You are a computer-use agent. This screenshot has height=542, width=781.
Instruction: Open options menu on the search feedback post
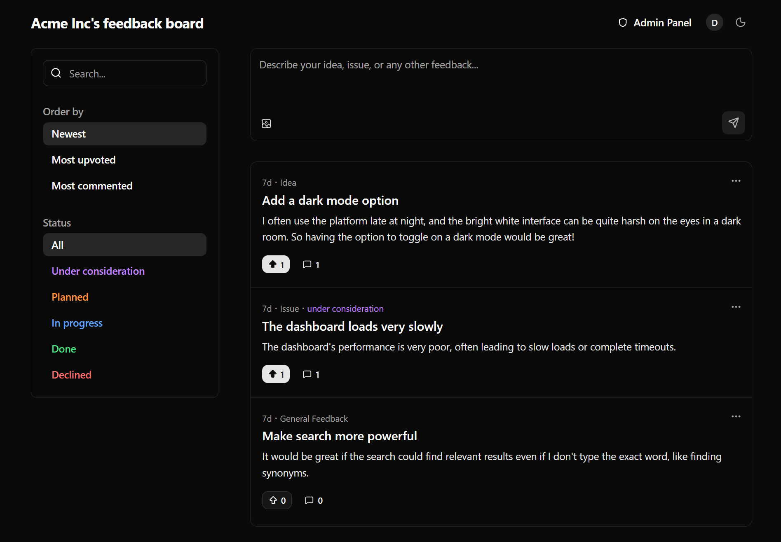pyautogui.click(x=736, y=416)
